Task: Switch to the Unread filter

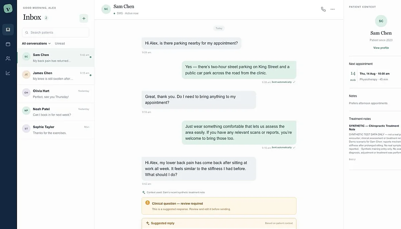Action: pyautogui.click(x=60, y=44)
